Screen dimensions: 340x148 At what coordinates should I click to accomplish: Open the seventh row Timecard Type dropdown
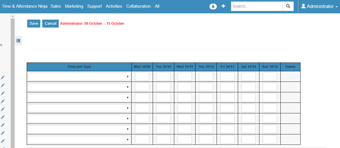pos(79,140)
